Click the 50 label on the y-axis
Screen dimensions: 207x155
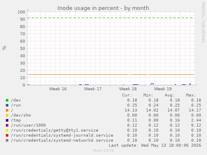click(x=22, y=48)
